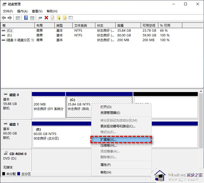This screenshot has width=204, height=183.
Task: Click greyed 添加镜像(A)... context menu entry
Action: point(122,151)
